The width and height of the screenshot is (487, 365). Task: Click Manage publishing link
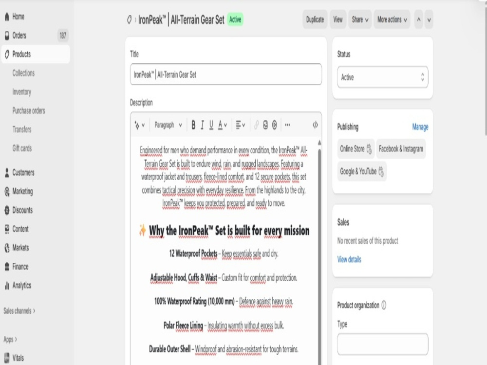pos(420,127)
